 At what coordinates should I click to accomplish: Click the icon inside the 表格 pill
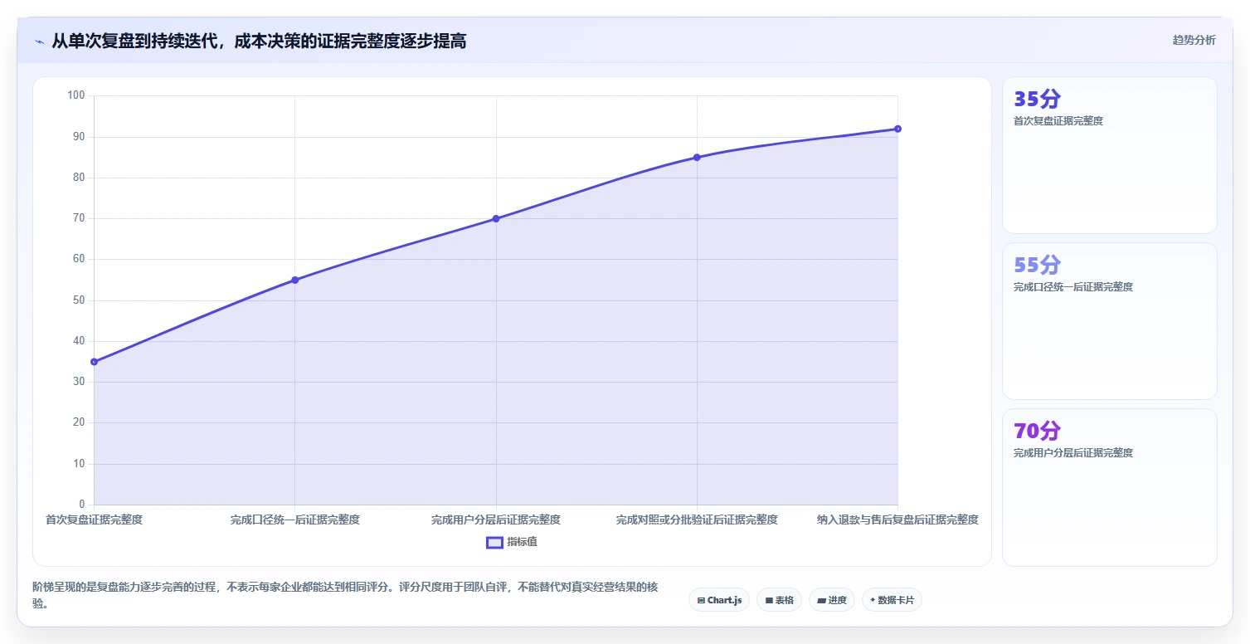pyautogui.click(x=769, y=600)
